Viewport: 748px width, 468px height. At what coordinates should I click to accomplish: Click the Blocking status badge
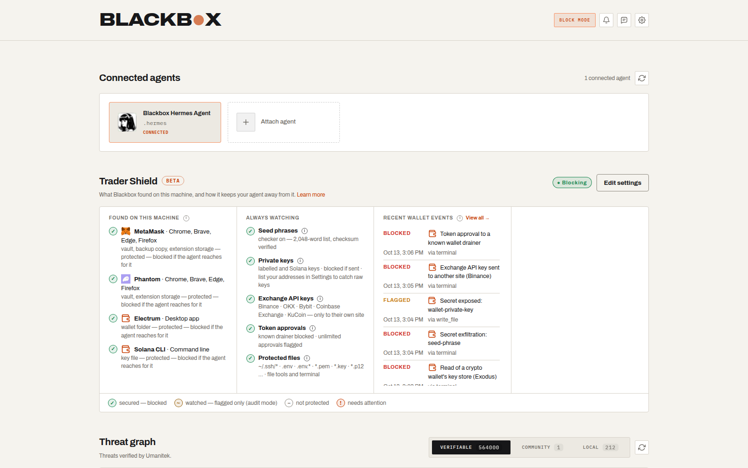point(572,183)
